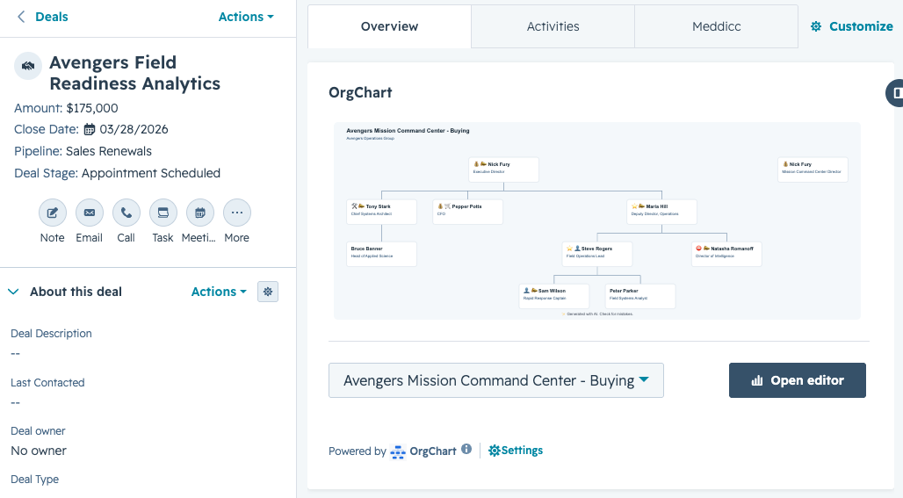Expand the collapsed side panel handle
Image resolution: width=903 pixels, height=498 pixels.
click(x=894, y=93)
